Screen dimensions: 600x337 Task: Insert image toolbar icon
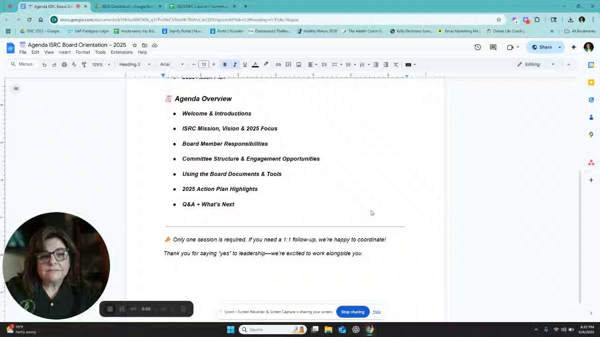(x=299, y=65)
